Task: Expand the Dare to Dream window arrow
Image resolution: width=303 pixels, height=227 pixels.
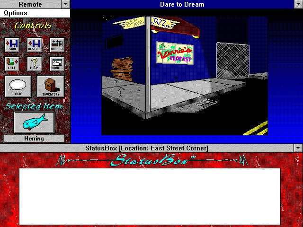Action: 299,4
